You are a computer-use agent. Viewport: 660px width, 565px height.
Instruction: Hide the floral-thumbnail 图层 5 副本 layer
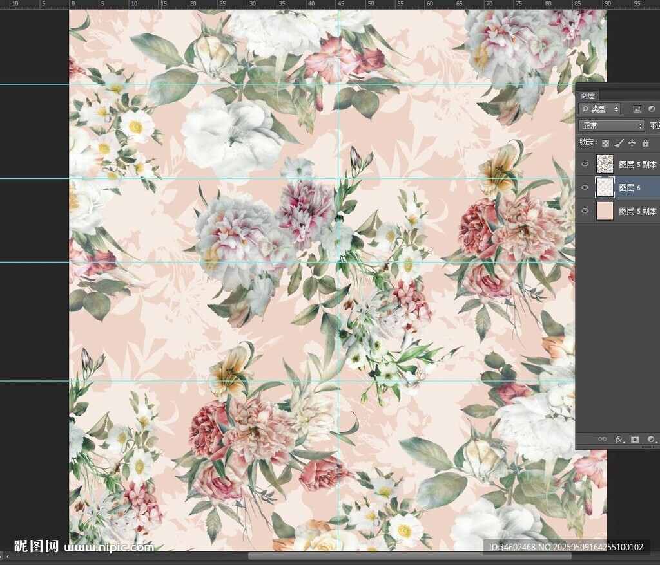coord(585,164)
